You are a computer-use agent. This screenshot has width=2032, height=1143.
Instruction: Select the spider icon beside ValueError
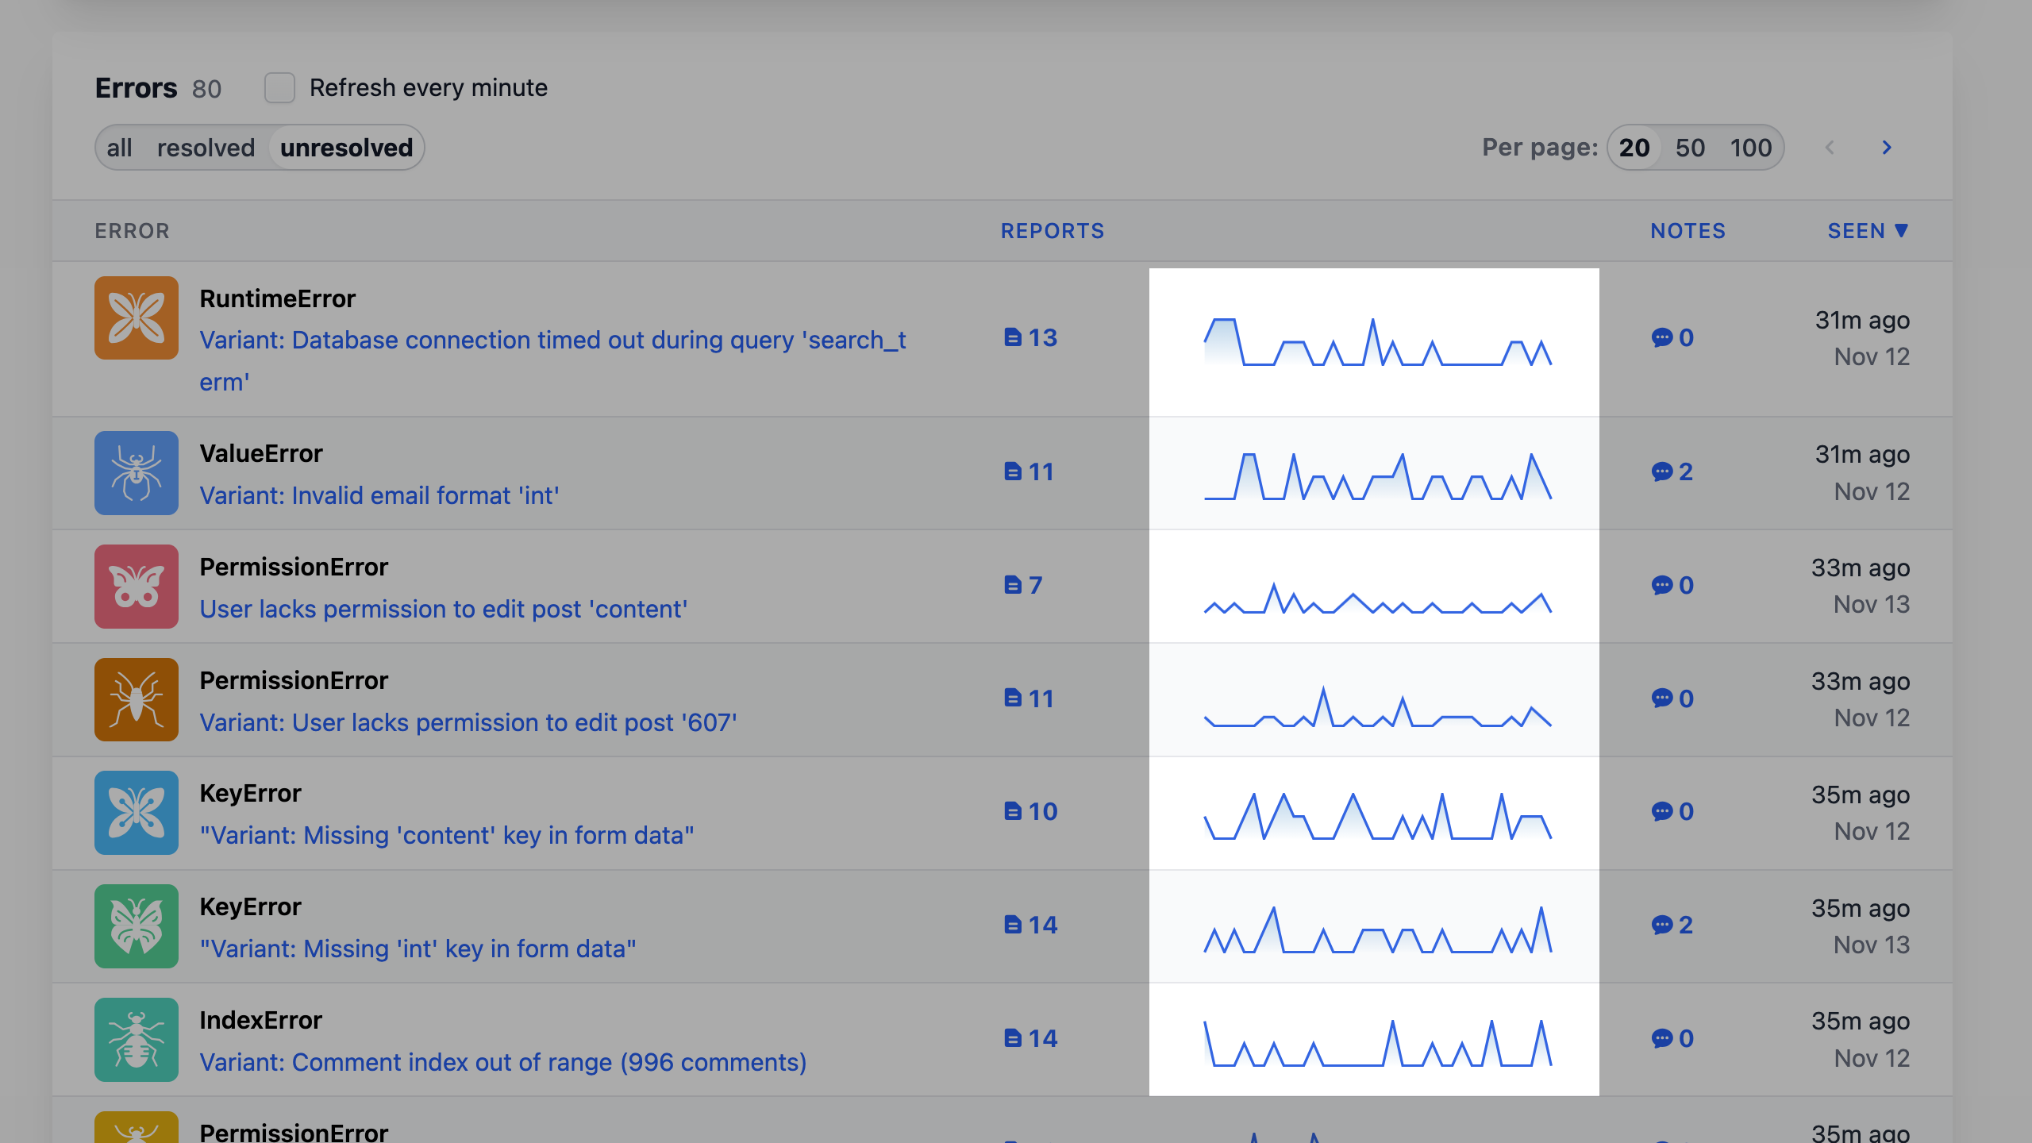[x=137, y=473]
